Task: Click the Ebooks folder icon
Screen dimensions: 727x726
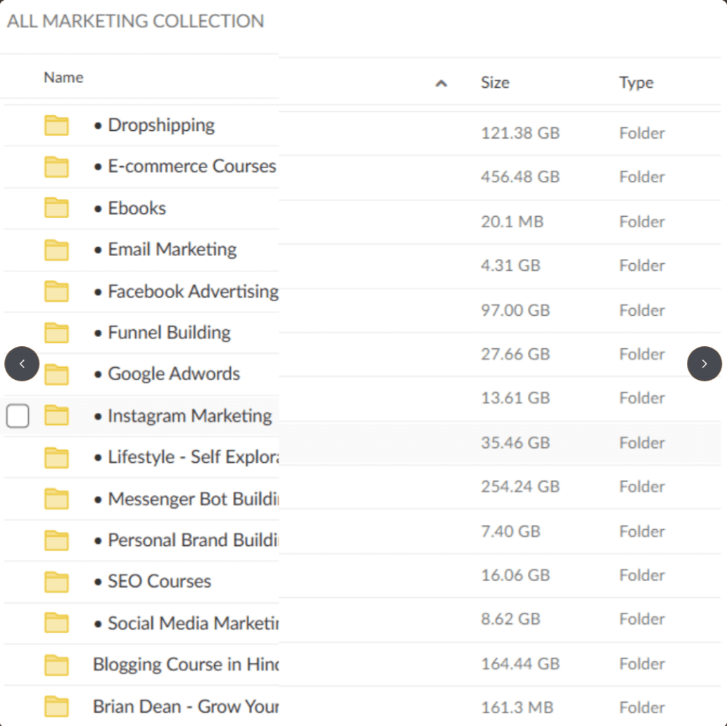Action: coord(56,208)
